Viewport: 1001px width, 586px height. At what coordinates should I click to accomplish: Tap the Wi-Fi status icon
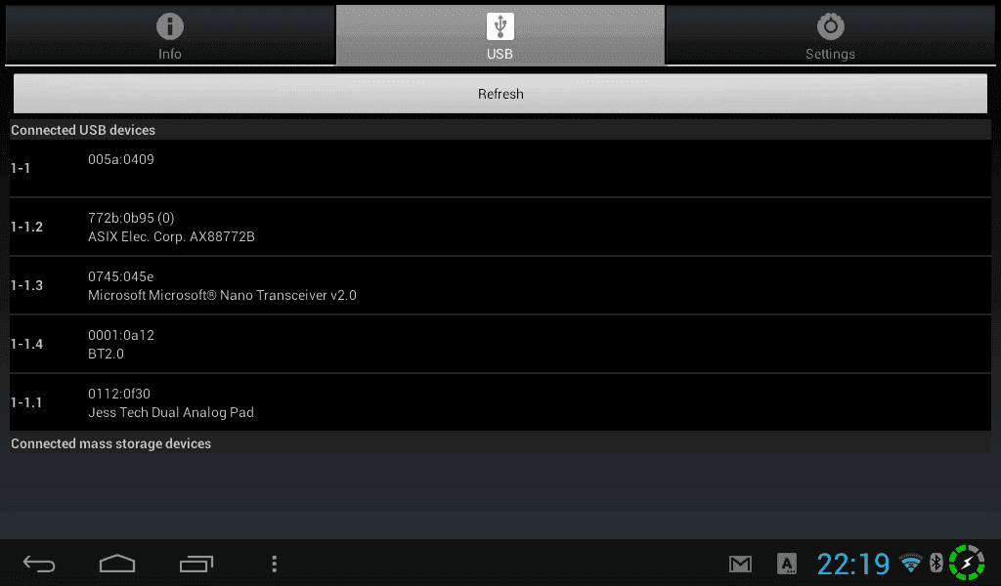point(911,563)
